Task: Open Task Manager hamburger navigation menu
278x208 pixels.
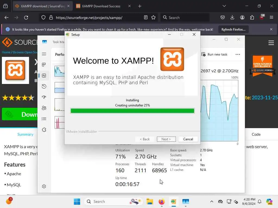Action: (44, 54)
